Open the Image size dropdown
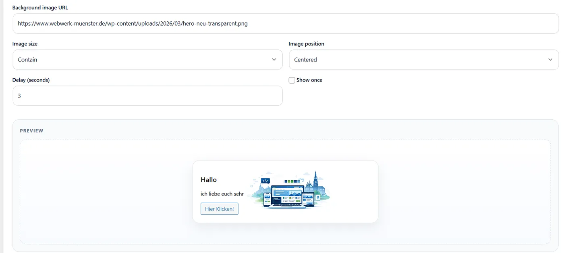 147,60
